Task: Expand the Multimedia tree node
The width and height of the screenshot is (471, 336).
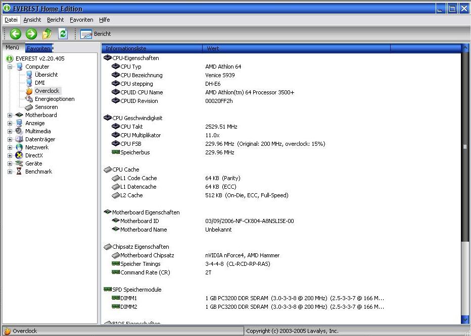Action: (x=10, y=131)
